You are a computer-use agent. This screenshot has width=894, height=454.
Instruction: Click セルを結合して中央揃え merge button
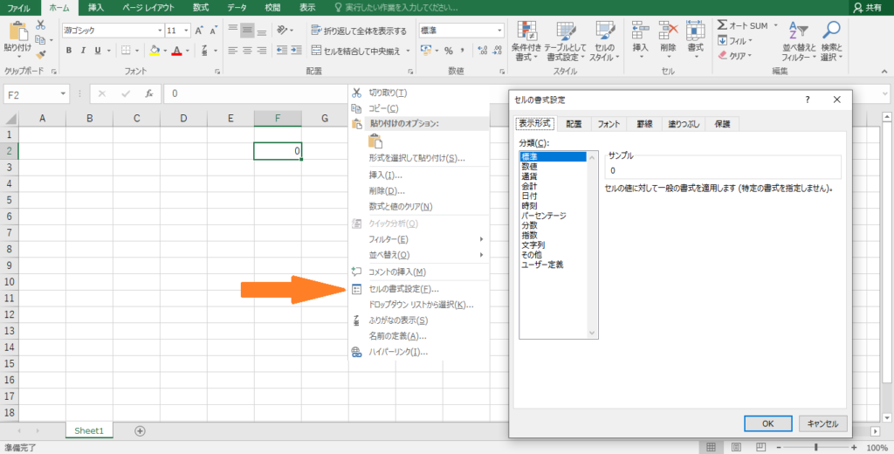tap(361, 51)
